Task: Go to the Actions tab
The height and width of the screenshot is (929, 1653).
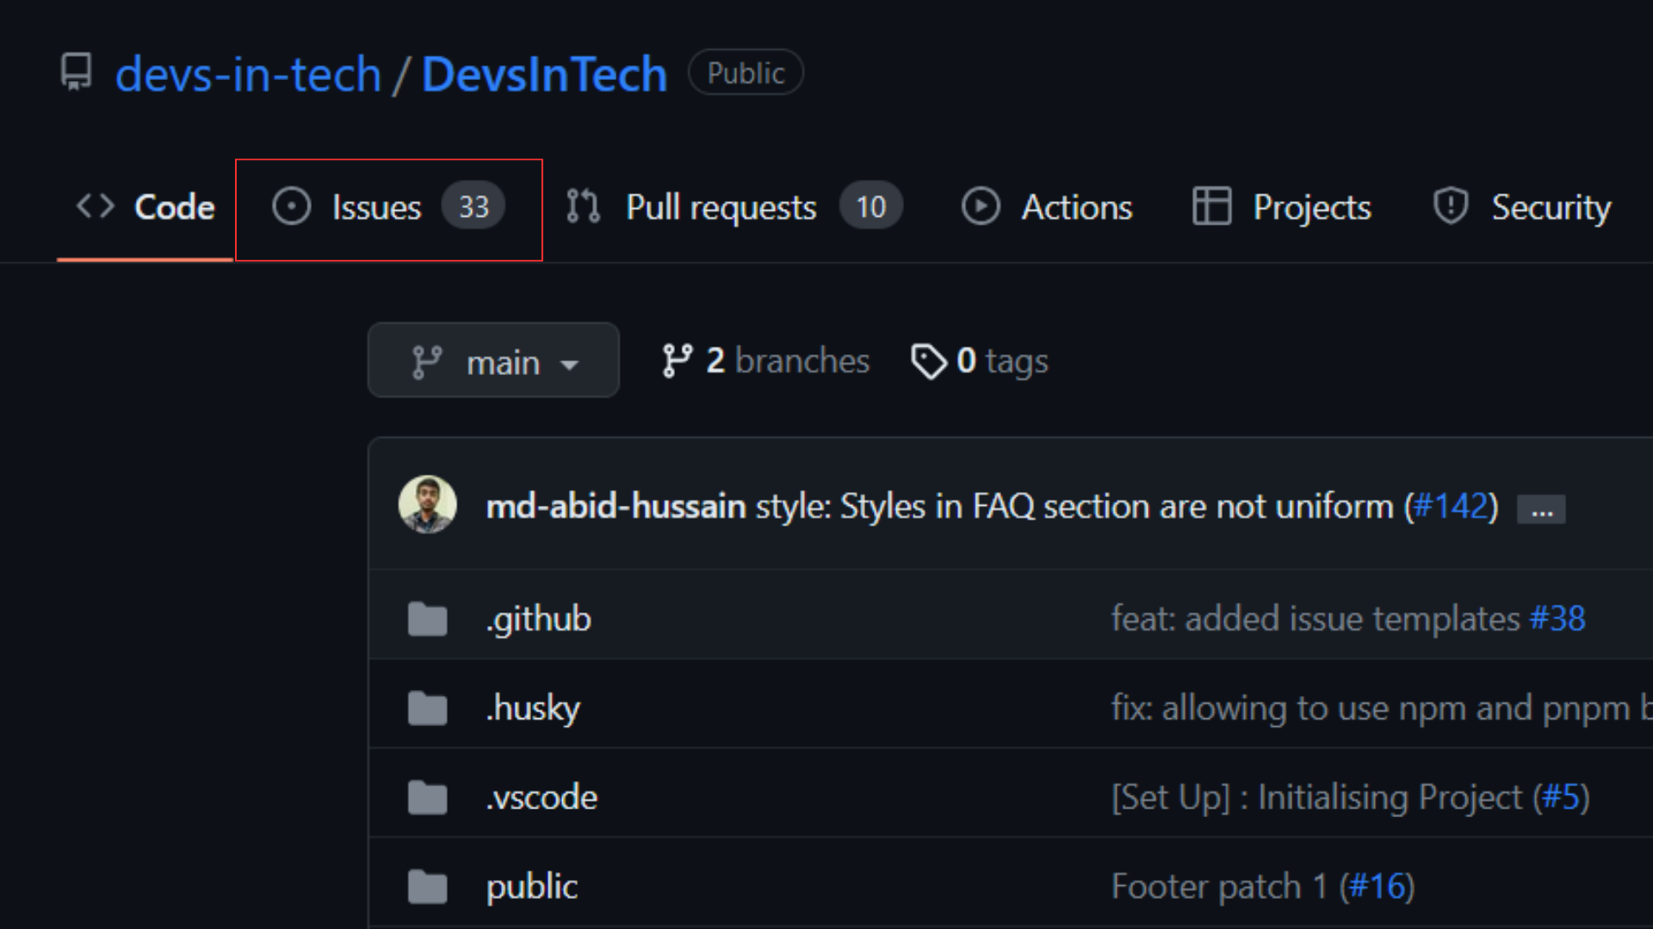Action: coord(1046,208)
